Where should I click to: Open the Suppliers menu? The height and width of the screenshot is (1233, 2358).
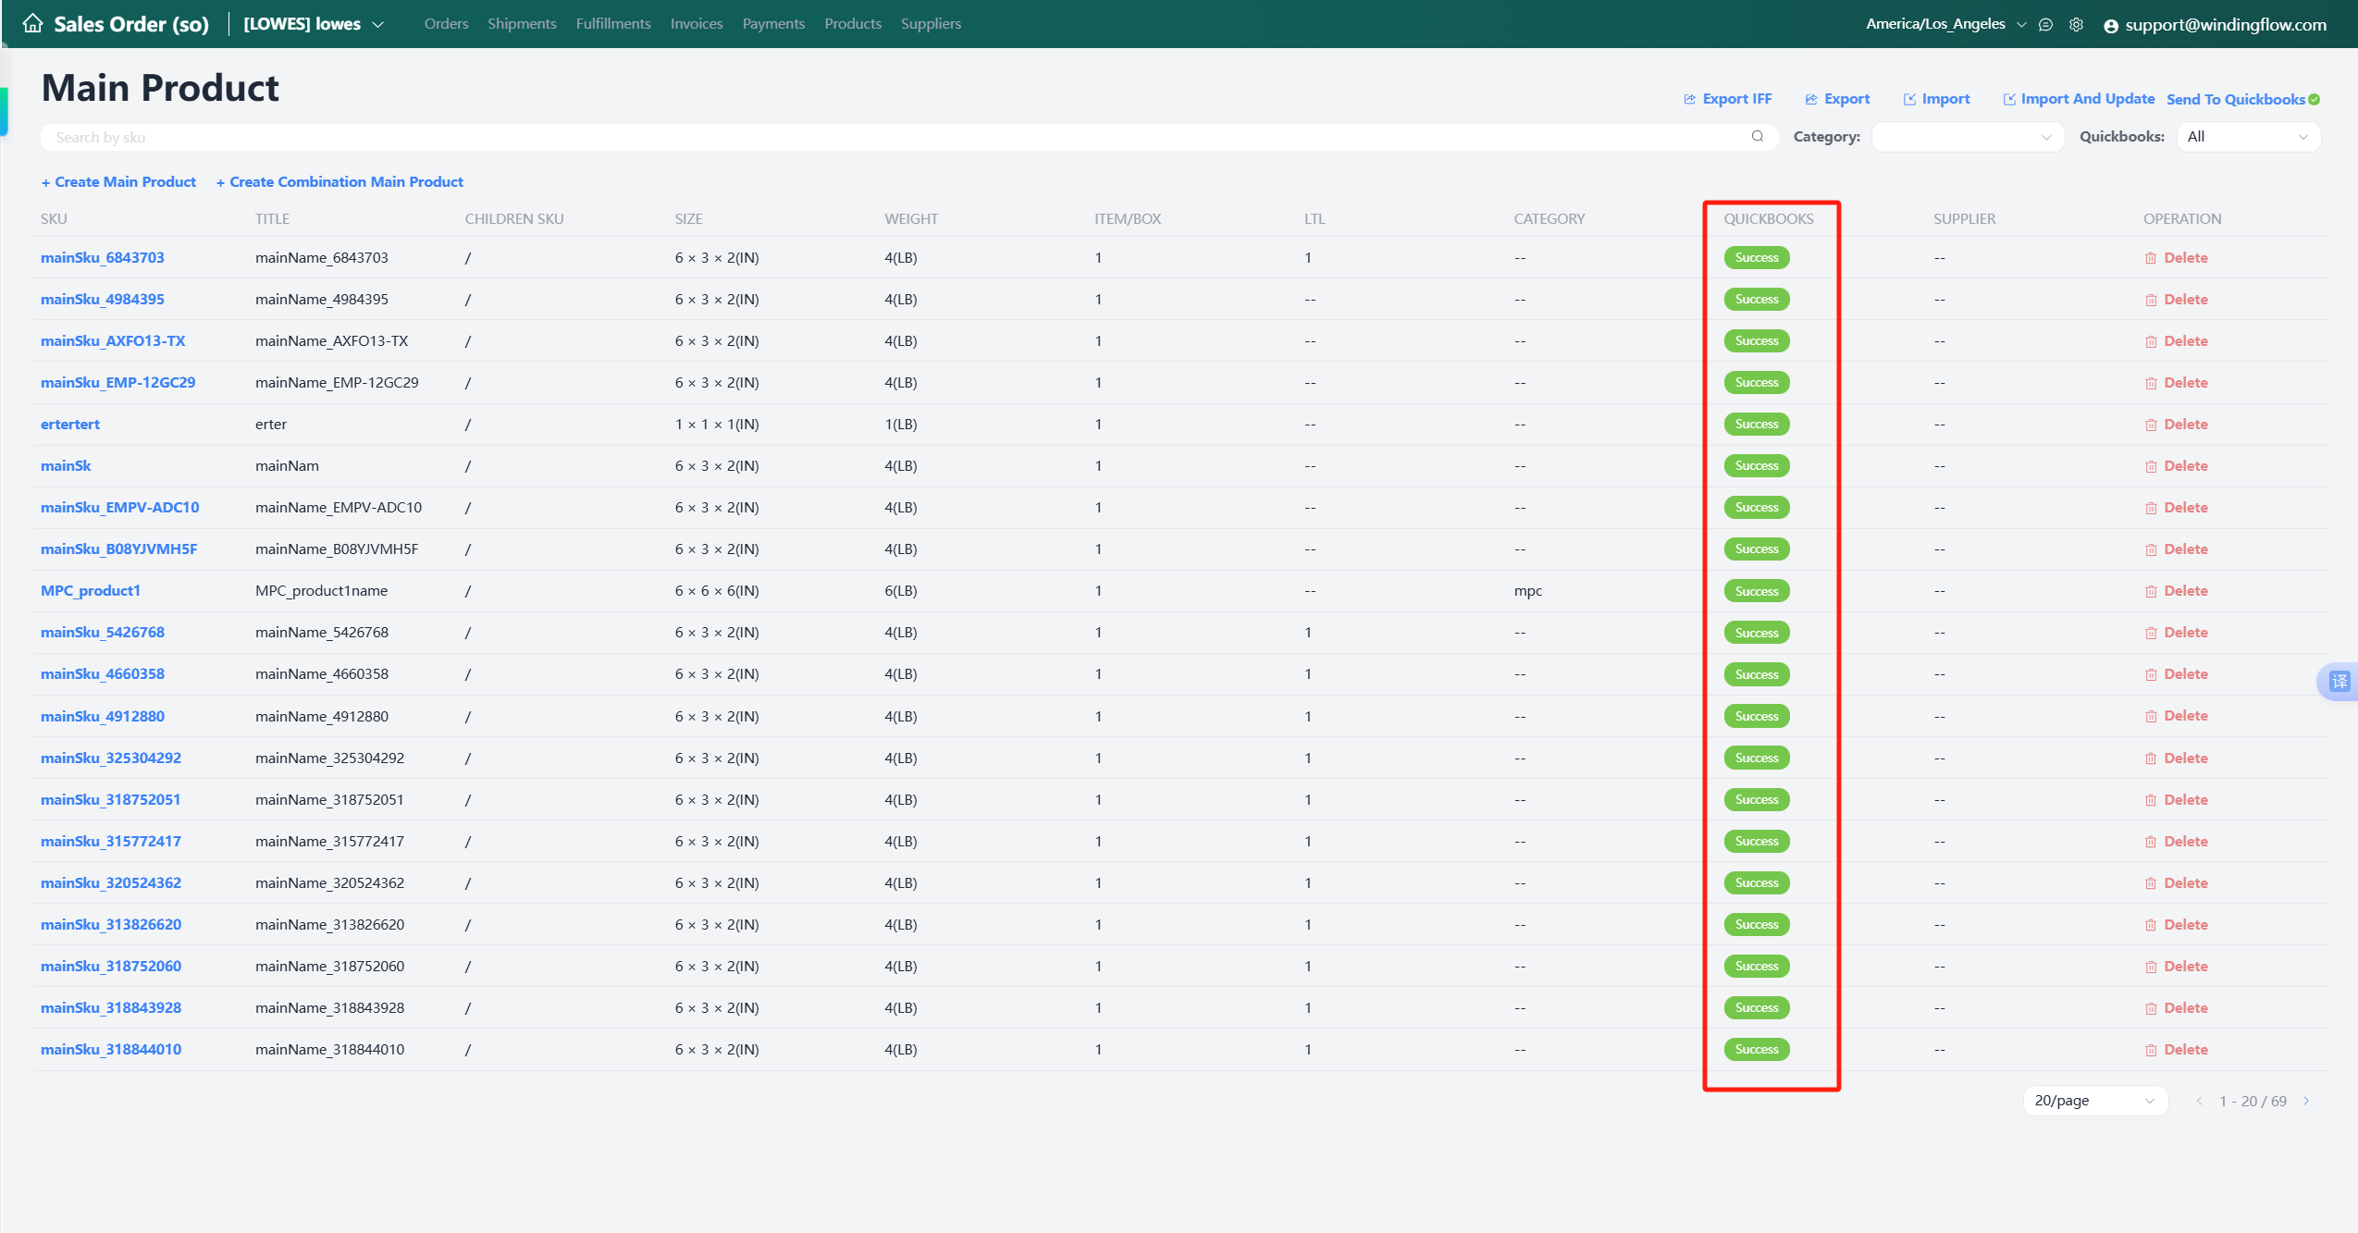coord(931,24)
